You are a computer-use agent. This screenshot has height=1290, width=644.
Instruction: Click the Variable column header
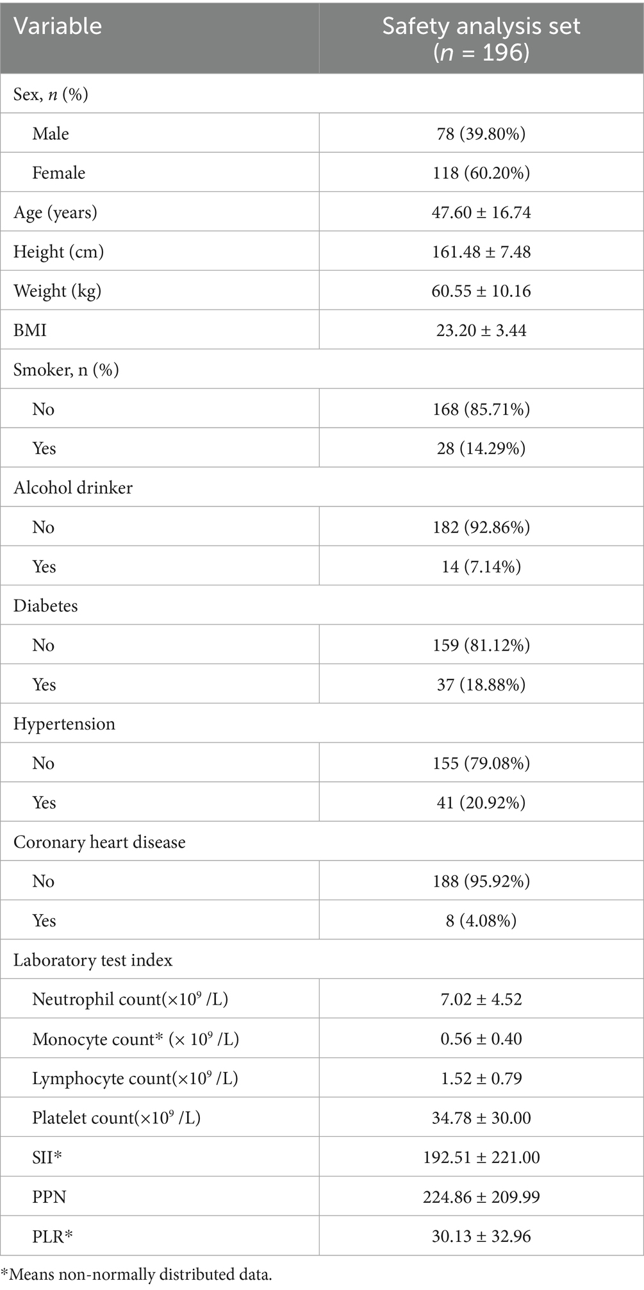click(58, 26)
